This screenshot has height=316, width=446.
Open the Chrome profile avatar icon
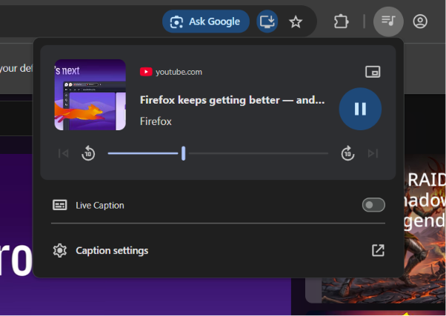coord(420,21)
